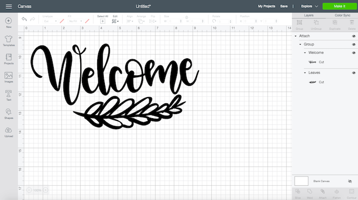The image size is (358, 200).
Task: Collapse the Attach layer tree
Action: tap(296, 36)
